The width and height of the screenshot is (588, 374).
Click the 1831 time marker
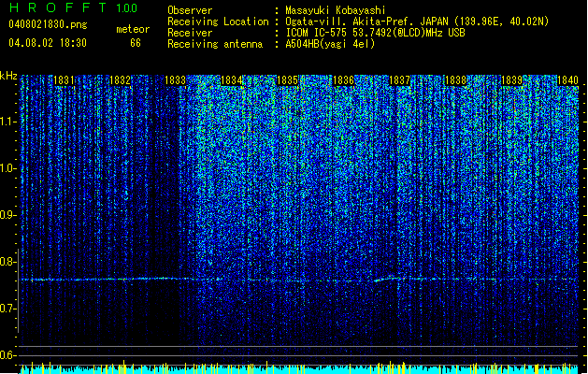tap(64, 80)
